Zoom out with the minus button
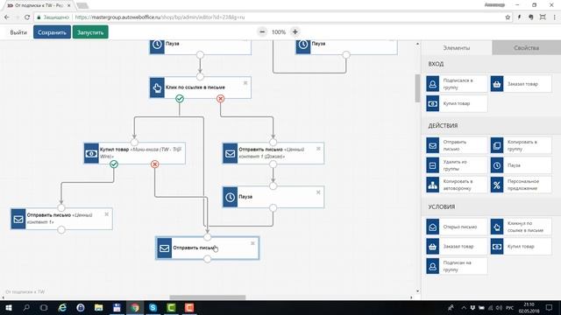561x315 pixels. point(262,31)
